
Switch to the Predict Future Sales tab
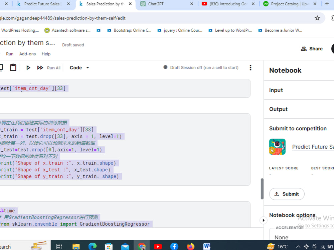click(43, 4)
